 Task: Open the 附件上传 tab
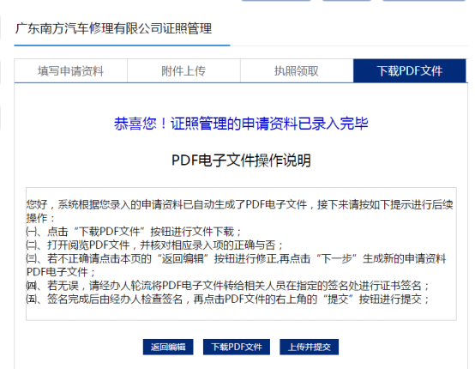pyautogui.click(x=183, y=71)
